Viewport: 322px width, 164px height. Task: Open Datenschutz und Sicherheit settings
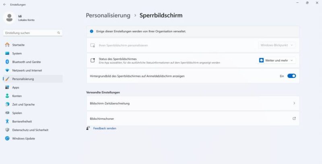30,130
